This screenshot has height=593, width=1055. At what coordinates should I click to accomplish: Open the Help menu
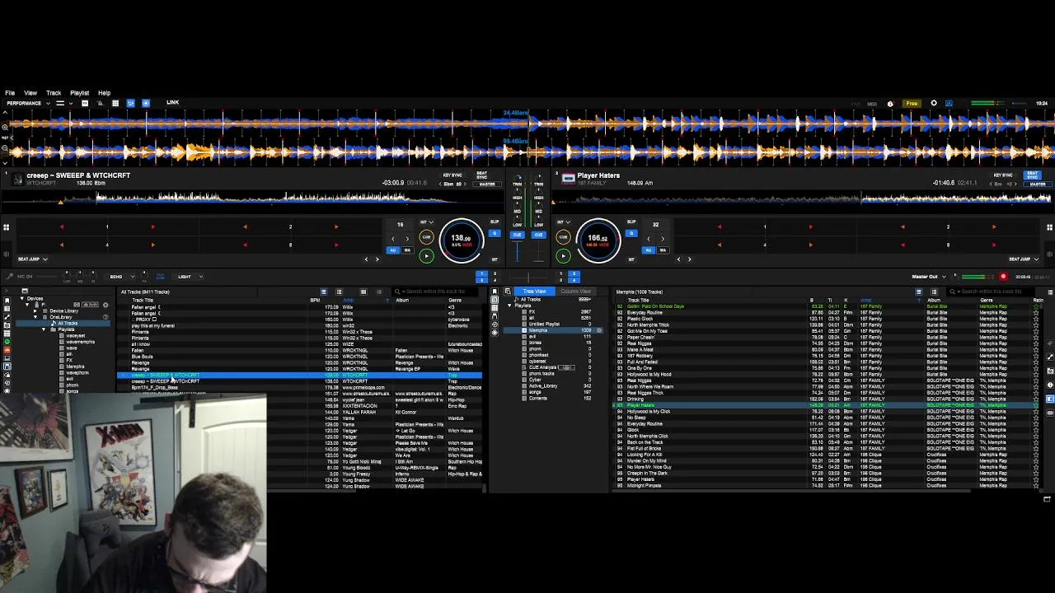pyautogui.click(x=104, y=93)
